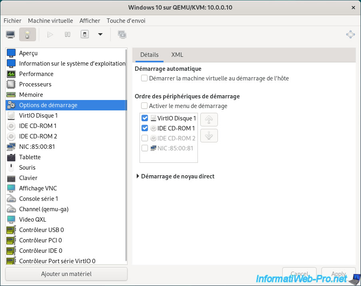
Task: Switch to the XML tab
Action: click(177, 55)
